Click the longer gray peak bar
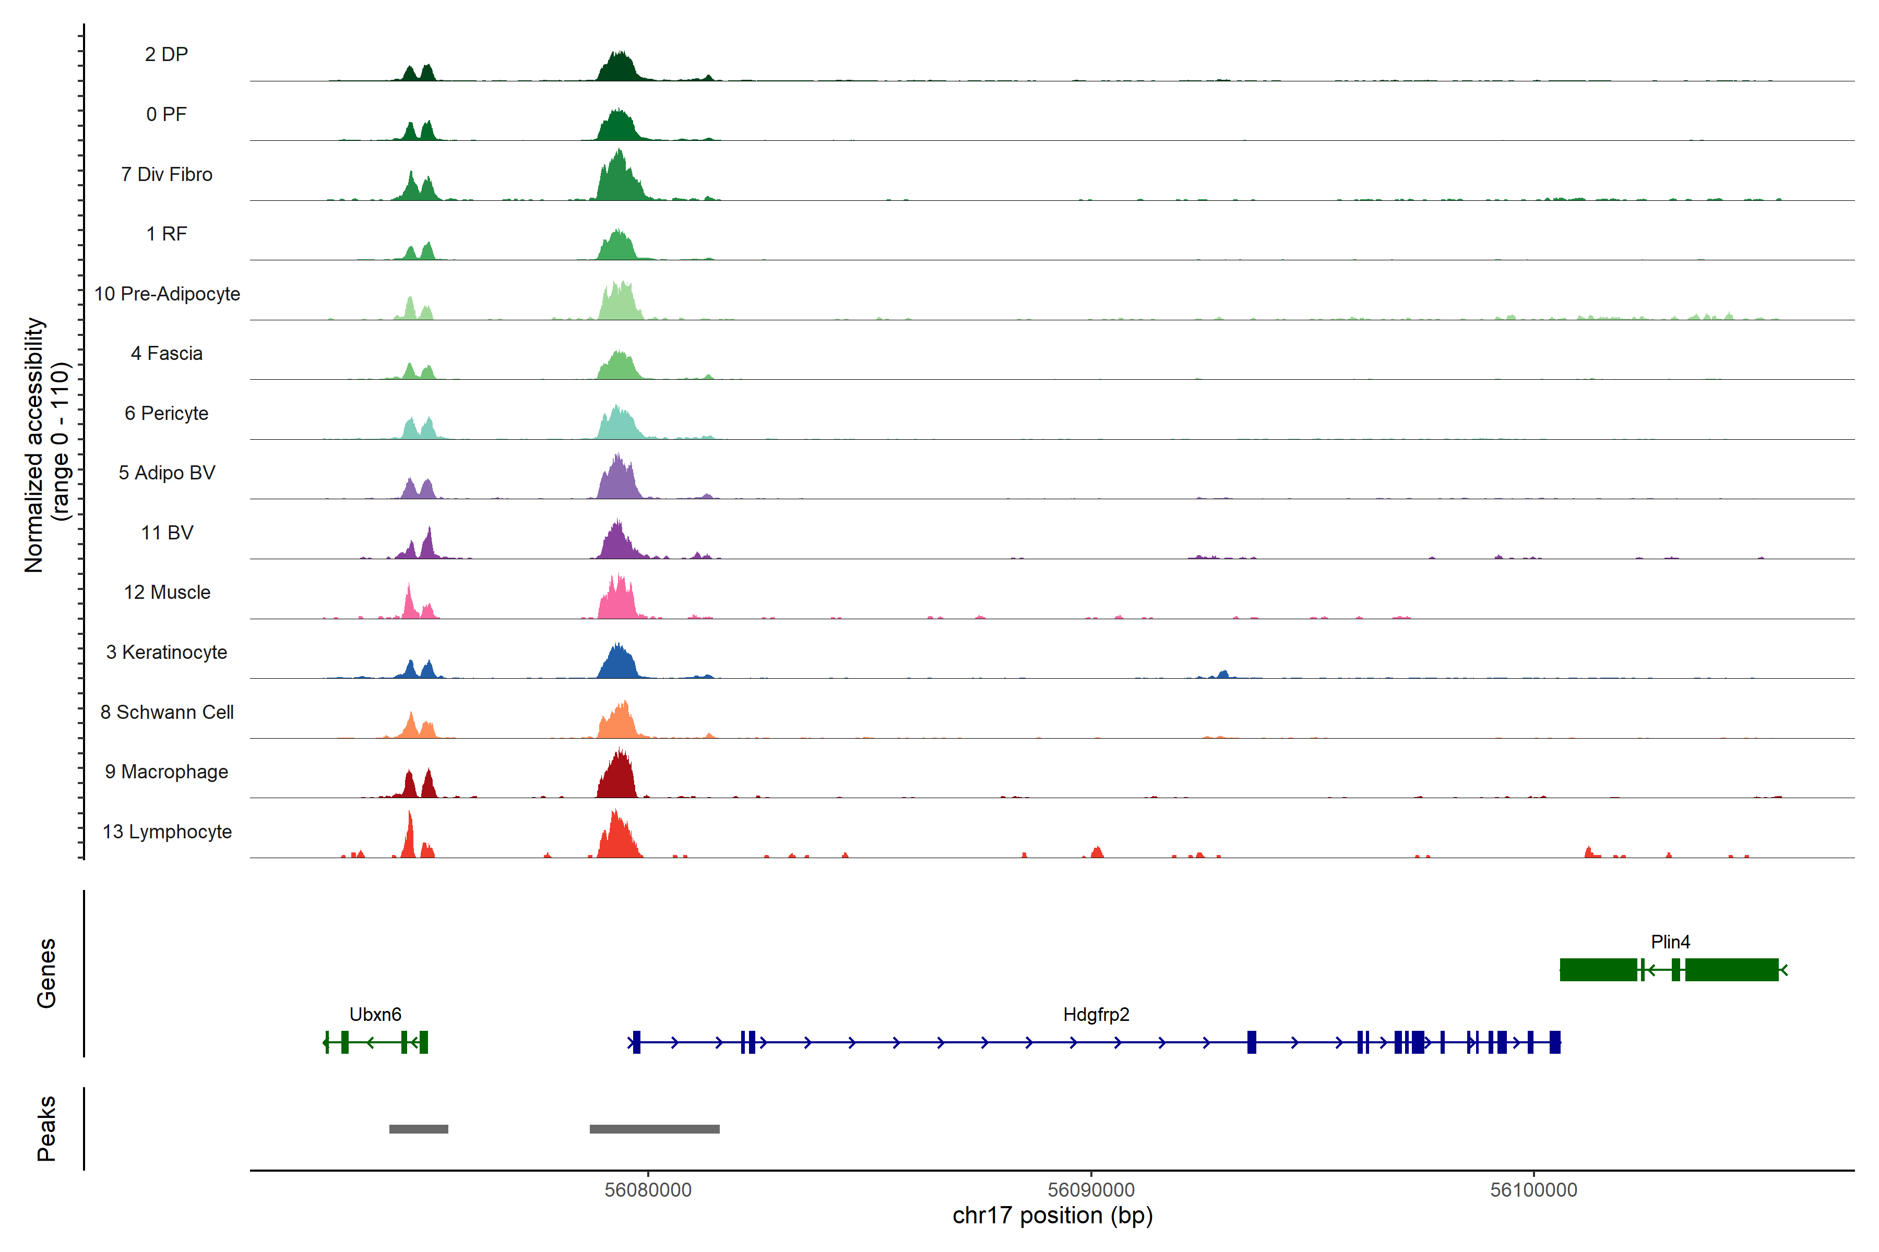1879x1252 pixels. click(x=655, y=1129)
